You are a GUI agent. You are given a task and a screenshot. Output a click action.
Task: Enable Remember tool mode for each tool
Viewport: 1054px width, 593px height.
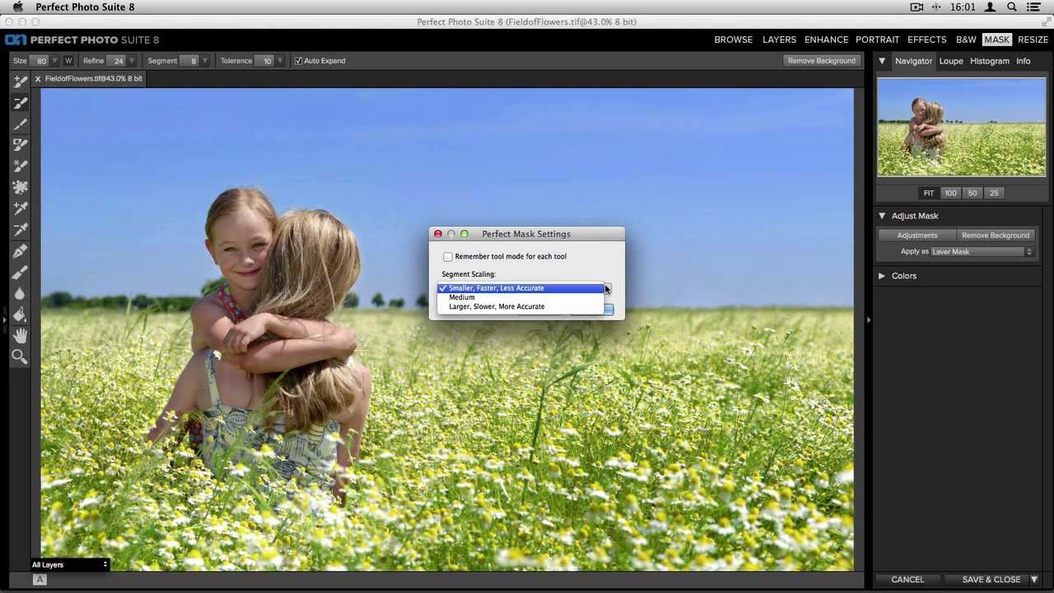(x=448, y=257)
